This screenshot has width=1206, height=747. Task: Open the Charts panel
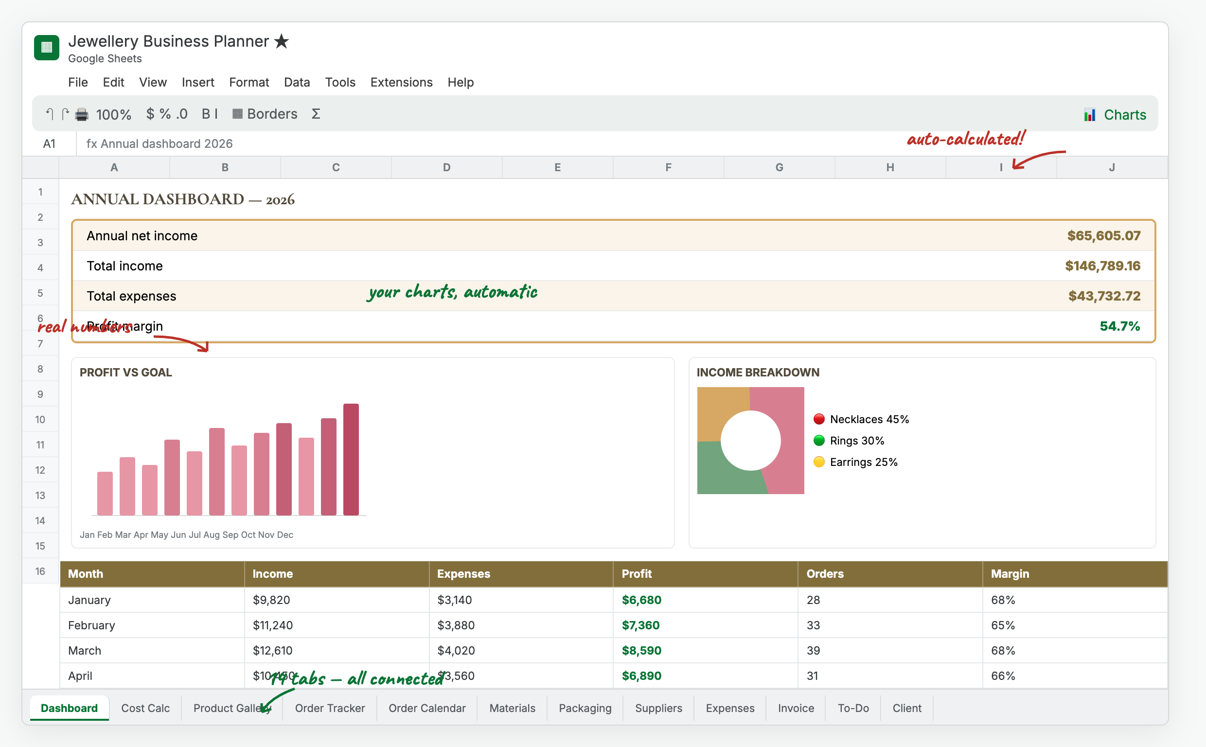point(1114,115)
